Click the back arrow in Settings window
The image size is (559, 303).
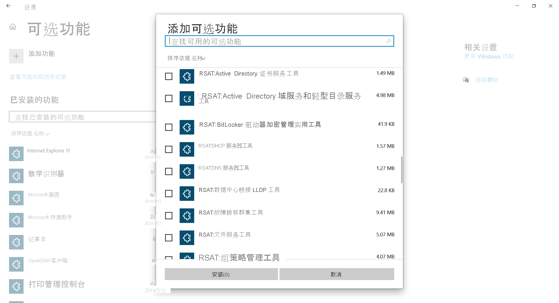pyautogui.click(x=8, y=6)
